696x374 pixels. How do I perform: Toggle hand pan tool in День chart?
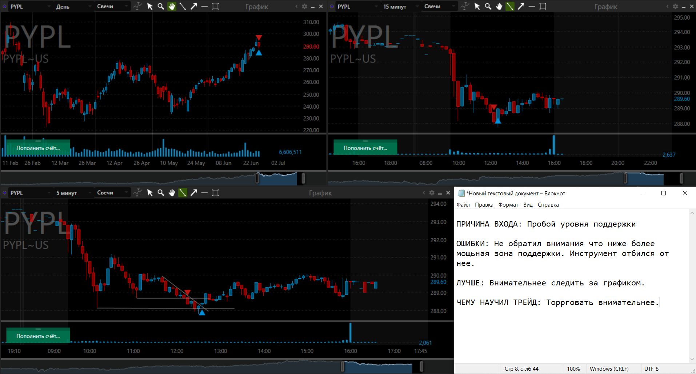(172, 6)
